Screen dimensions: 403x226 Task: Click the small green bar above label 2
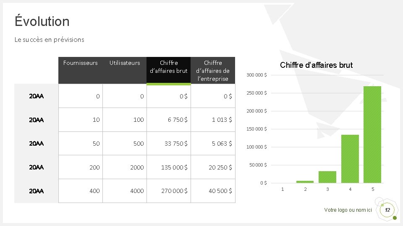305,182
